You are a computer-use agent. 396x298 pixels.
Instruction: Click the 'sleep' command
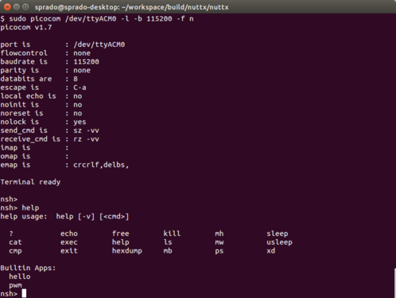[x=278, y=233]
